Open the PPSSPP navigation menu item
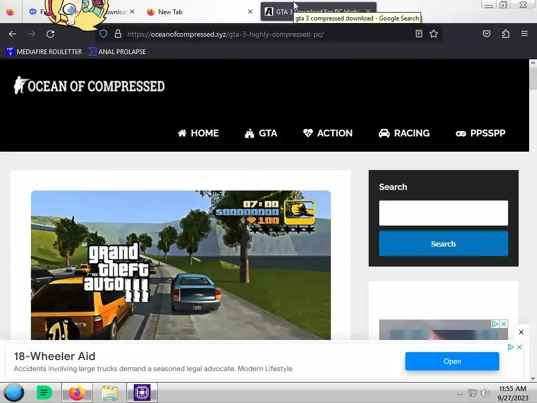Screen dimensions: 537x403 [480, 133]
